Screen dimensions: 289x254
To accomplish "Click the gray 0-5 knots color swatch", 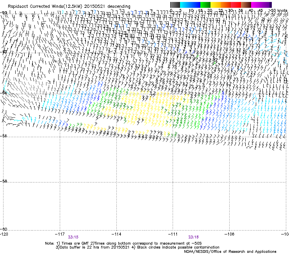I will click(x=175, y=5).
